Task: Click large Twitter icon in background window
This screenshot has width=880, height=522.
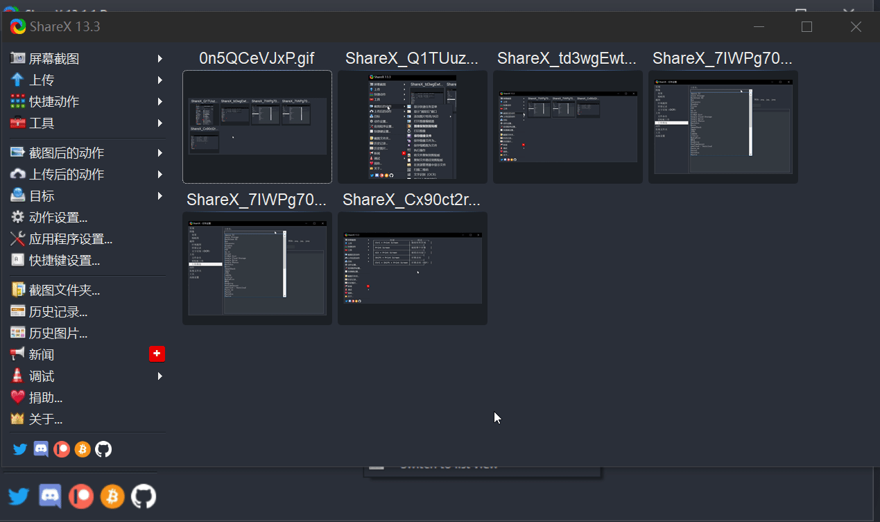Action: coord(19,496)
